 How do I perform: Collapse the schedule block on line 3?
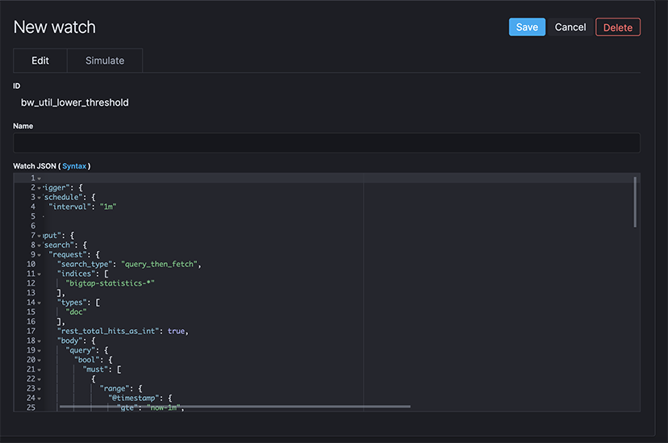coord(40,198)
